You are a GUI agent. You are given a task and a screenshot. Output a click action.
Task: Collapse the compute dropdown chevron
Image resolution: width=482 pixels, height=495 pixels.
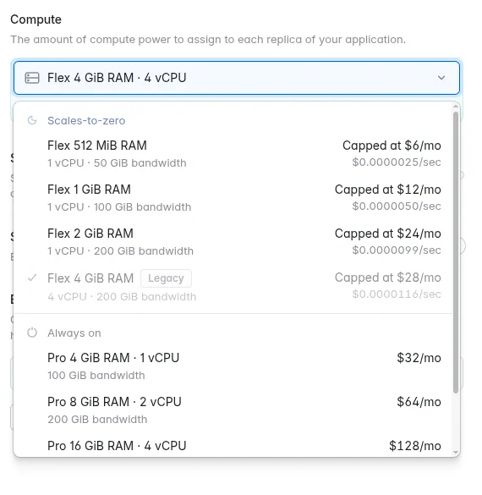441,78
